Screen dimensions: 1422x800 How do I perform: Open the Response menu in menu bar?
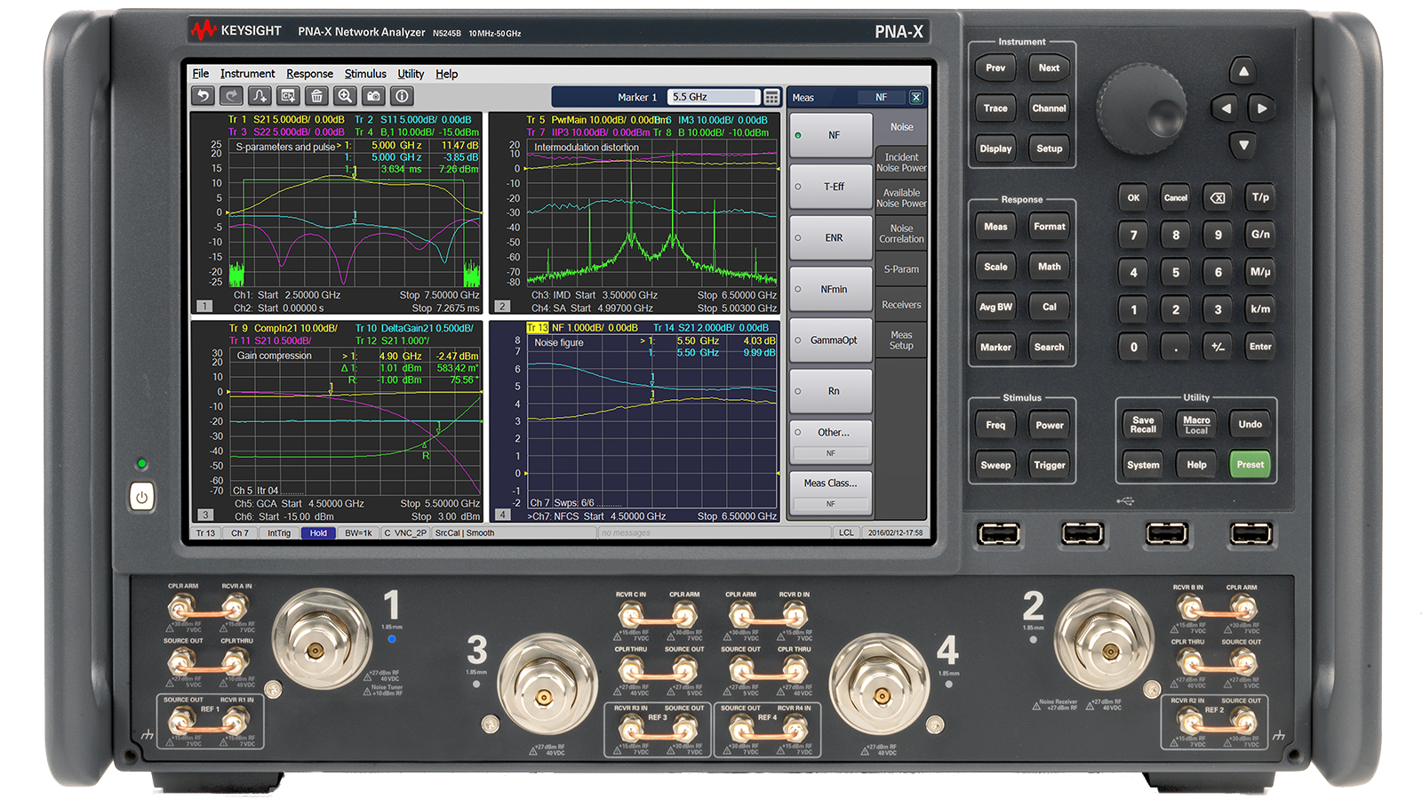[x=309, y=74]
